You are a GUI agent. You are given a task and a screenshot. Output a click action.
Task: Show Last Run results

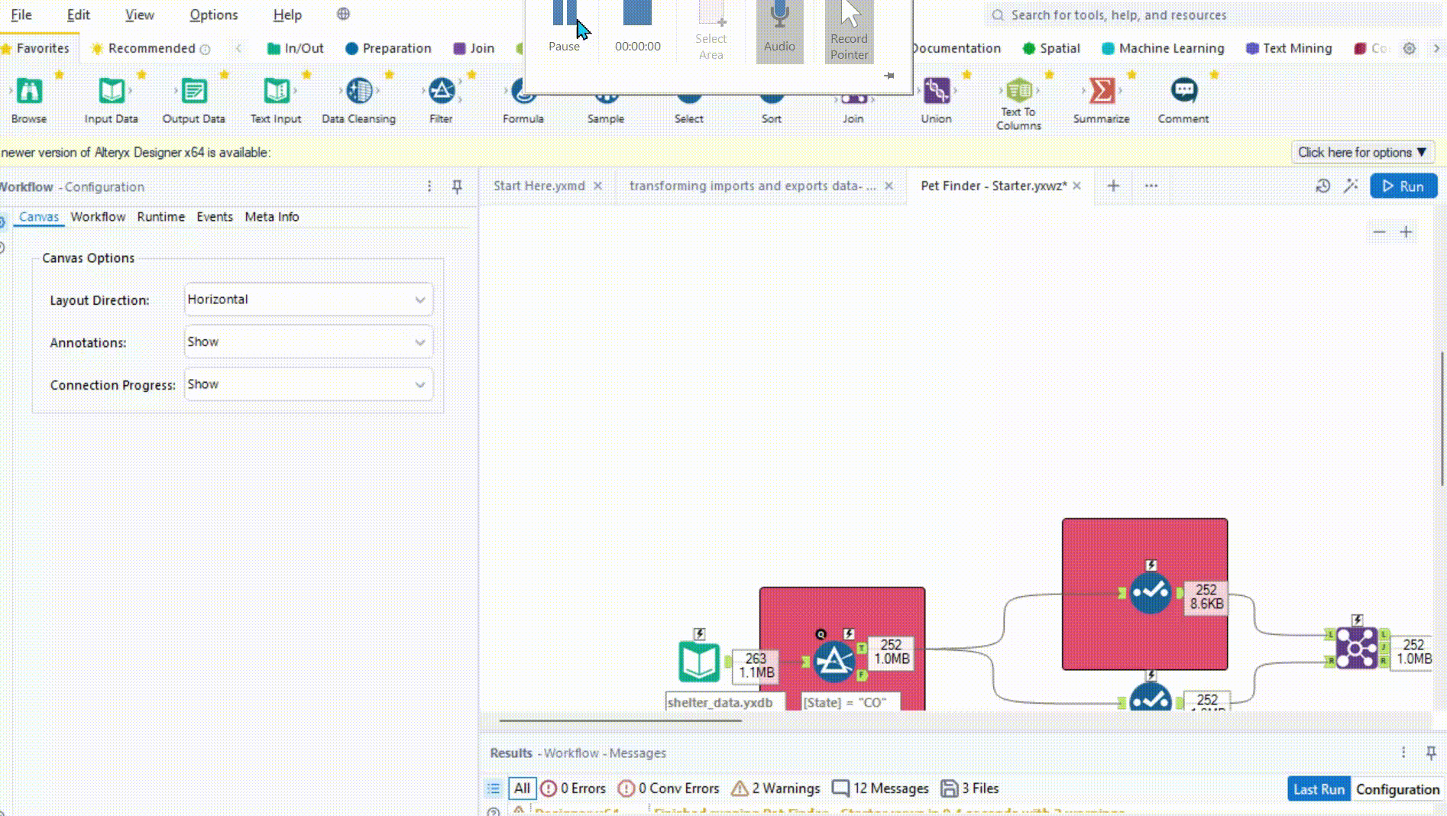[x=1319, y=788]
